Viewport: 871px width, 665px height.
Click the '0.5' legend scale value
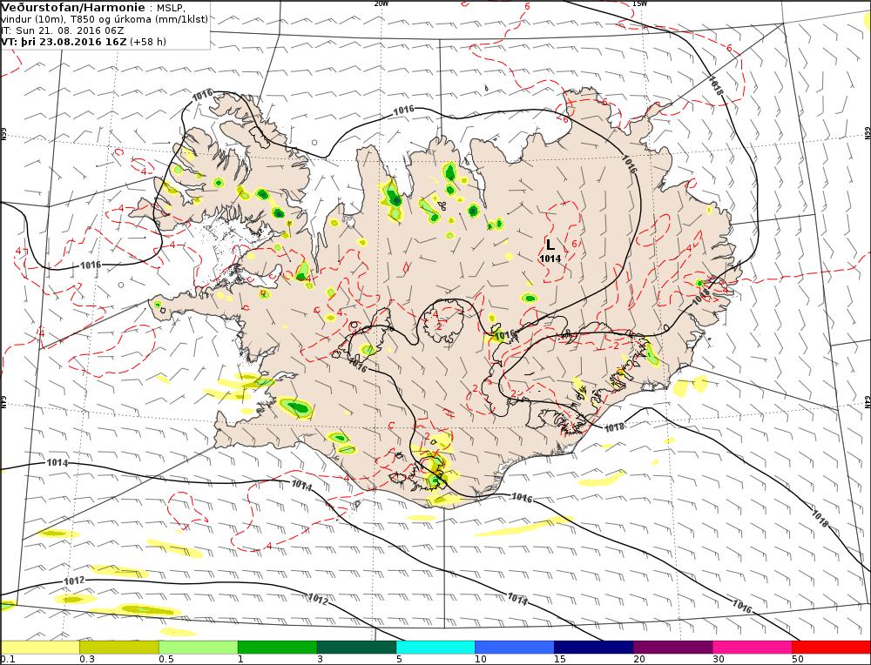pos(166,660)
